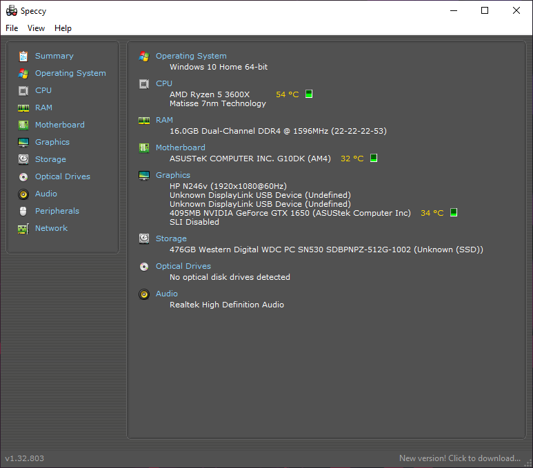Click the CPU chip icon in sidebar
533x468 pixels.
[23, 91]
